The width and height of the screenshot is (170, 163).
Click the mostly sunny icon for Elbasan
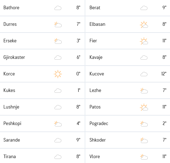tap(144, 24)
